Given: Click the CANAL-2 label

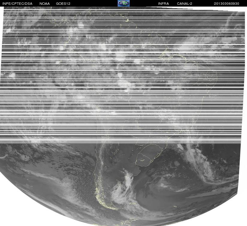Looking at the screenshot, I should pos(184,4).
